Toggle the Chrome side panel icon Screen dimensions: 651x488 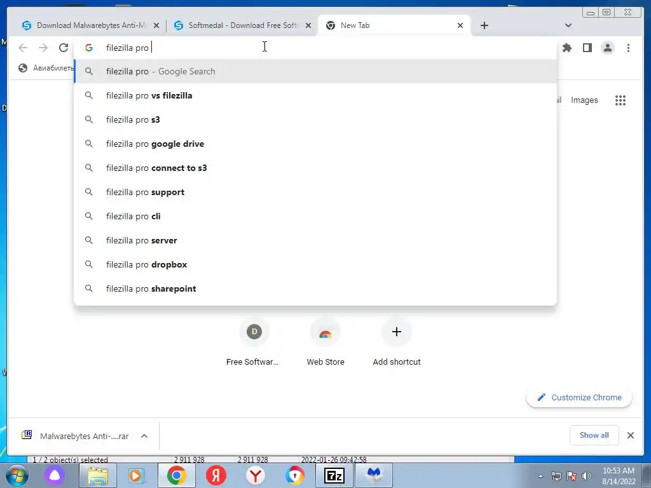coord(587,48)
